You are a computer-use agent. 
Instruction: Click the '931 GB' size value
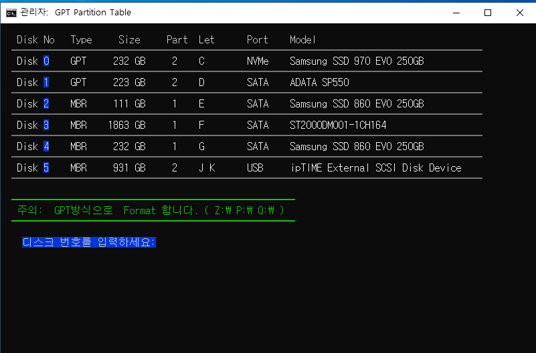click(130, 167)
